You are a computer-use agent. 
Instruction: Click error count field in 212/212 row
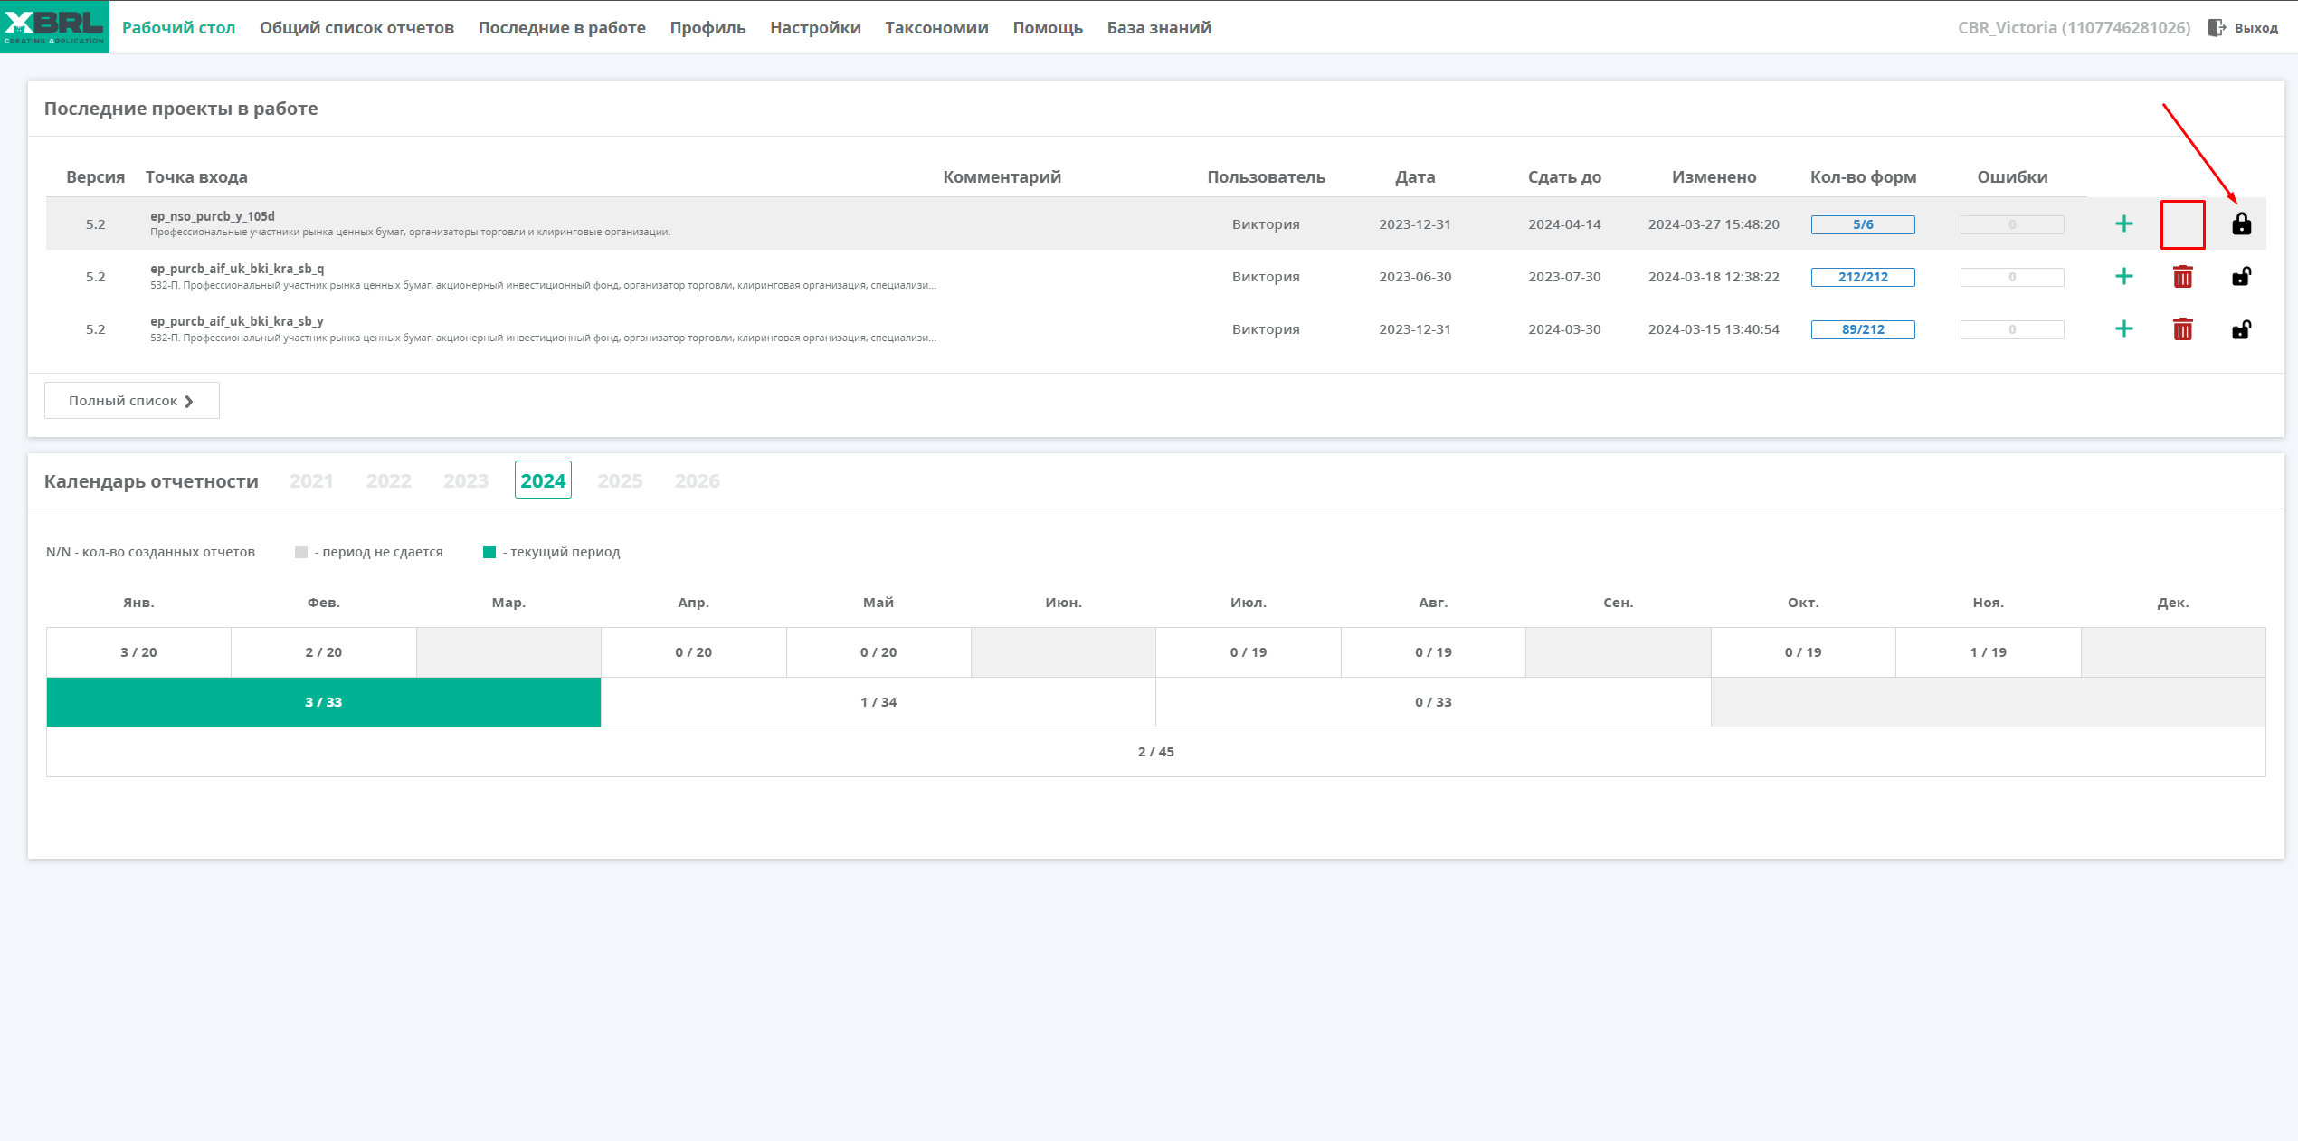tap(2012, 277)
